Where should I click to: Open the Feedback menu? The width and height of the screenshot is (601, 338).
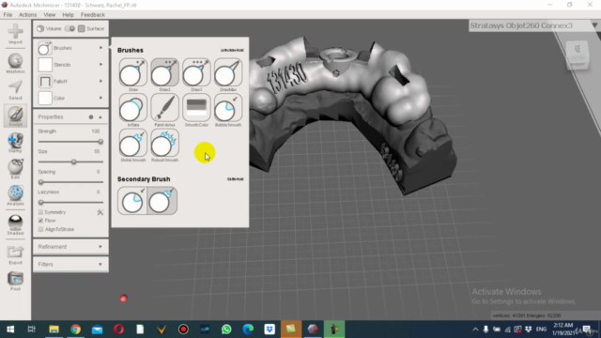[x=92, y=15]
